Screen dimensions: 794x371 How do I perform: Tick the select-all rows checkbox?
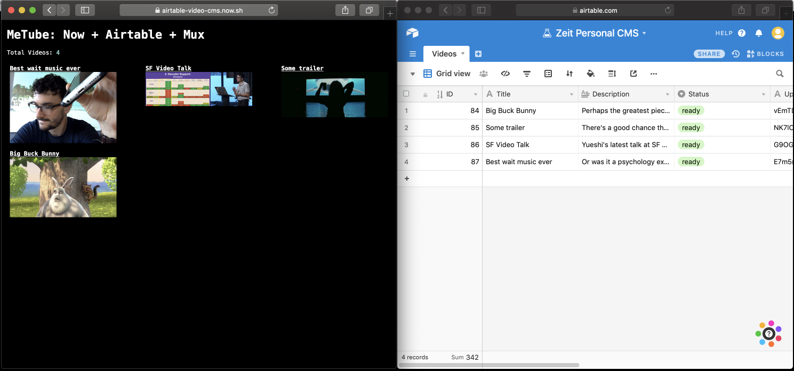406,94
